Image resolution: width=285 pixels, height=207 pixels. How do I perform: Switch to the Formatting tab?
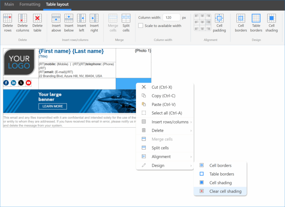30,4
